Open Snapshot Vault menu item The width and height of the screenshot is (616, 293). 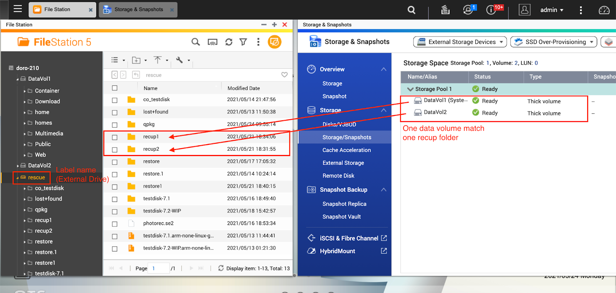(x=341, y=216)
